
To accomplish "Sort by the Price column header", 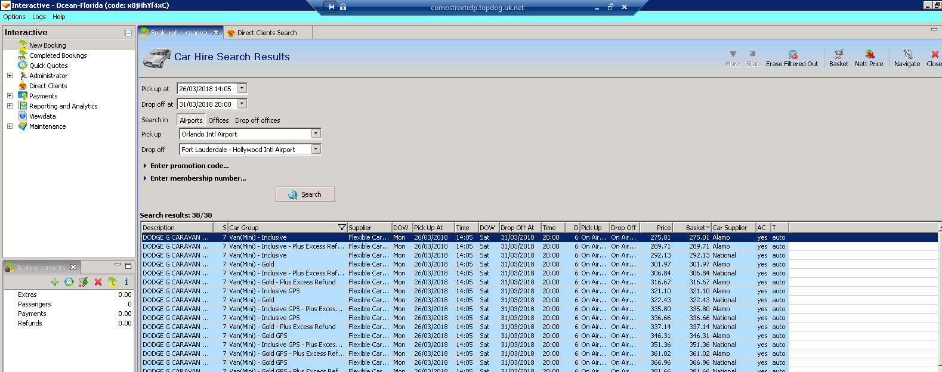I will (x=656, y=228).
